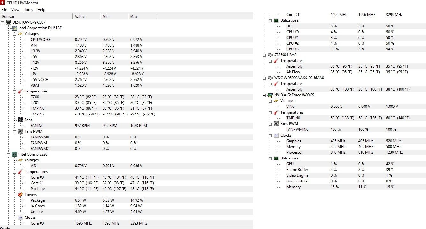Collapse the Voltages node under Intel Corporation DH61BF
The width and height of the screenshot is (426, 229).
[15, 34]
